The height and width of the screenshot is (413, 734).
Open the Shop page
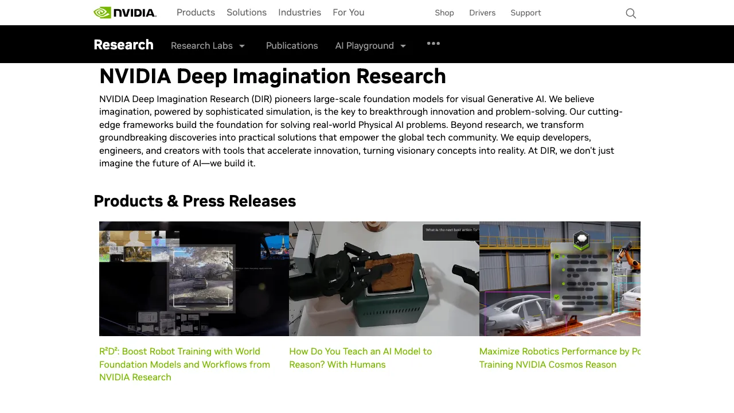click(444, 13)
